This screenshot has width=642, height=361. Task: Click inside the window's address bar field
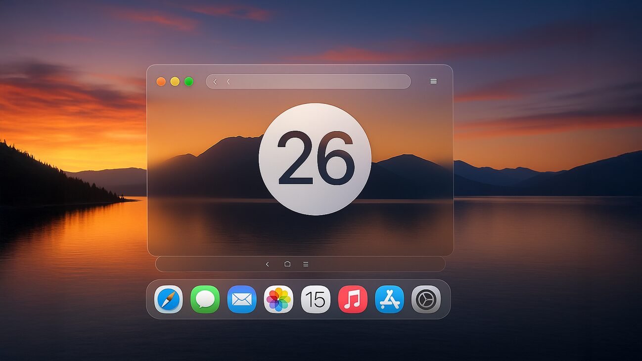click(317, 82)
